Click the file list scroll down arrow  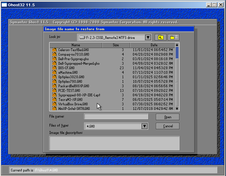[x=177, y=109]
